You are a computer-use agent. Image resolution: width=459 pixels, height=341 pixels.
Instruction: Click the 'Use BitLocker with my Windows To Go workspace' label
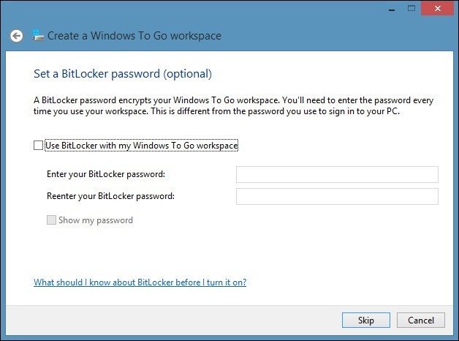[142, 146]
